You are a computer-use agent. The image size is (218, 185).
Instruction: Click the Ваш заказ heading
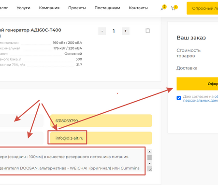tap(191, 38)
